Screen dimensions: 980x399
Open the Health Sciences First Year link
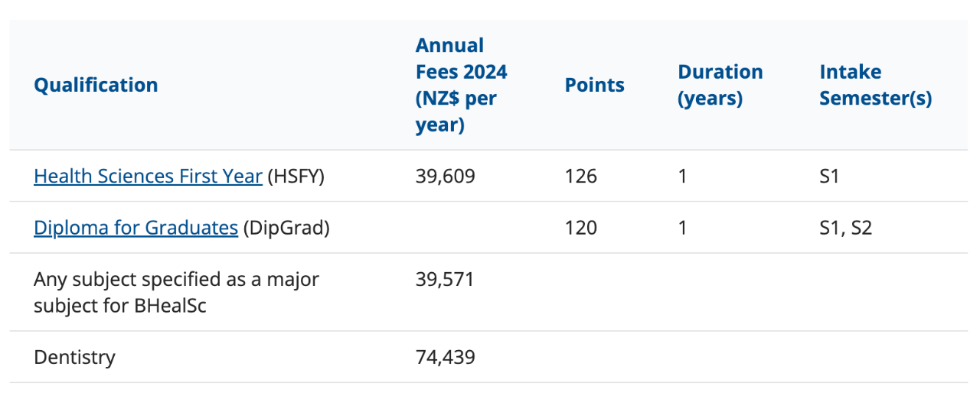click(149, 177)
